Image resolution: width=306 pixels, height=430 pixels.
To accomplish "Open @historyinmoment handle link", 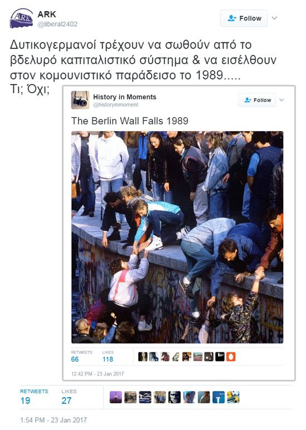I will click(x=115, y=105).
